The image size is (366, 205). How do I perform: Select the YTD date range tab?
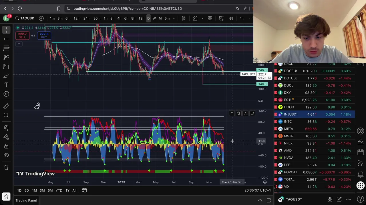click(59, 190)
